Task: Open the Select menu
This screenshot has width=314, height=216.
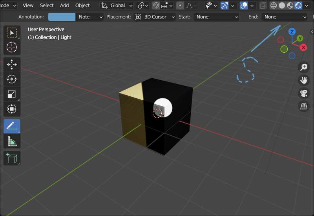Action: tap(47, 6)
